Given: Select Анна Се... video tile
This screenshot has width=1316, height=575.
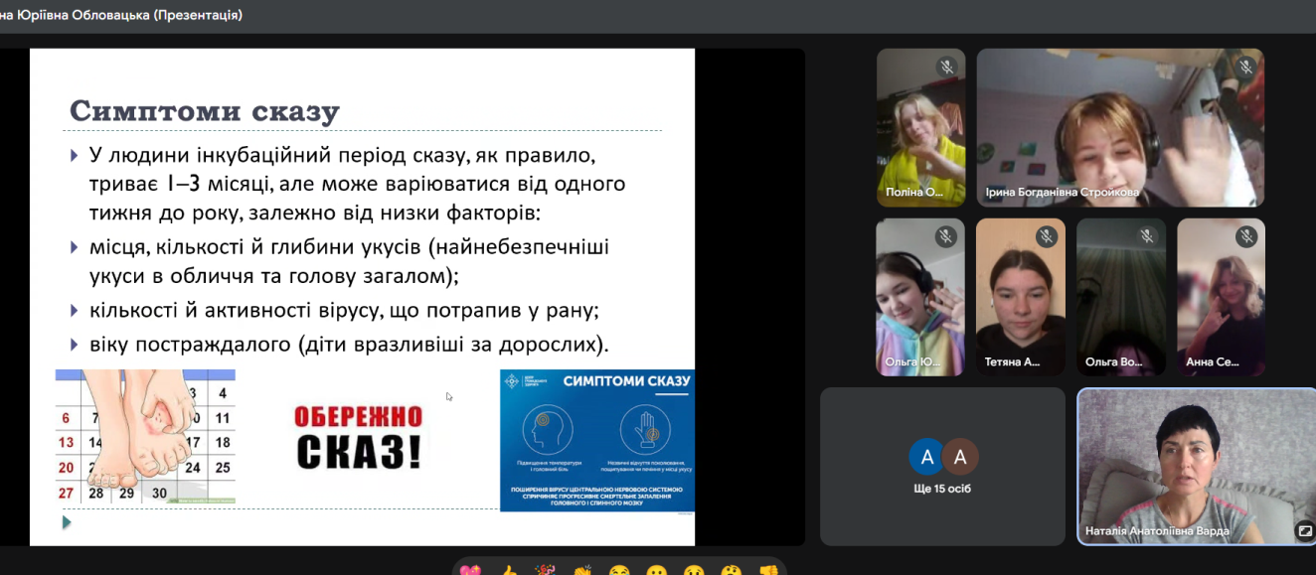Looking at the screenshot, I should pos(1222,297).
